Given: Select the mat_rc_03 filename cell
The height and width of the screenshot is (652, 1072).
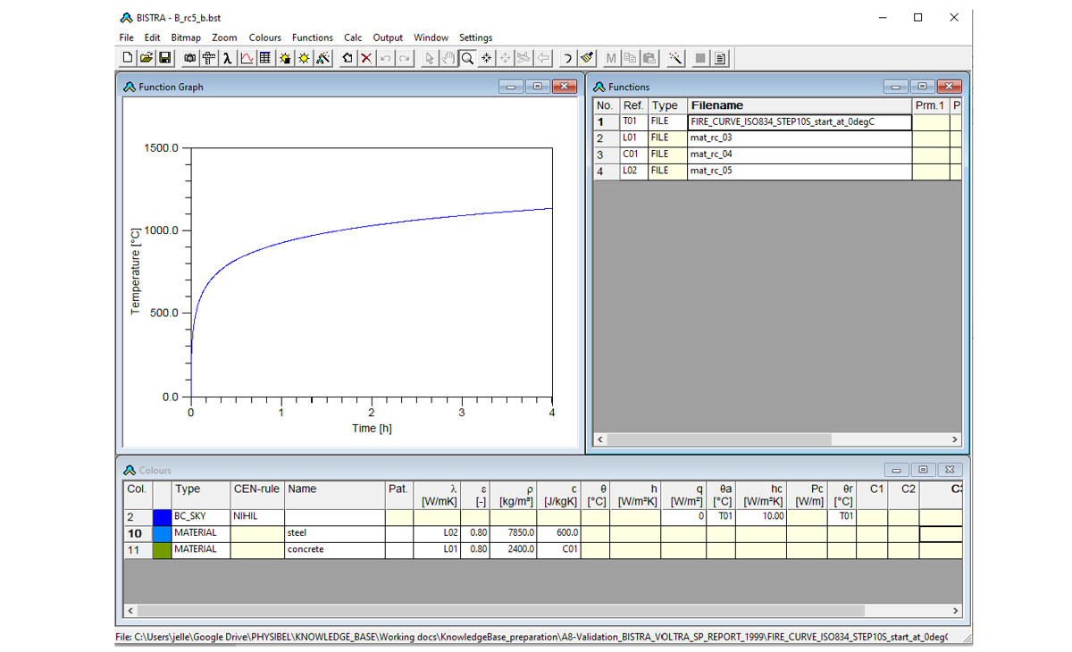Looking at the screenshot, I should [x=800, y=138].
